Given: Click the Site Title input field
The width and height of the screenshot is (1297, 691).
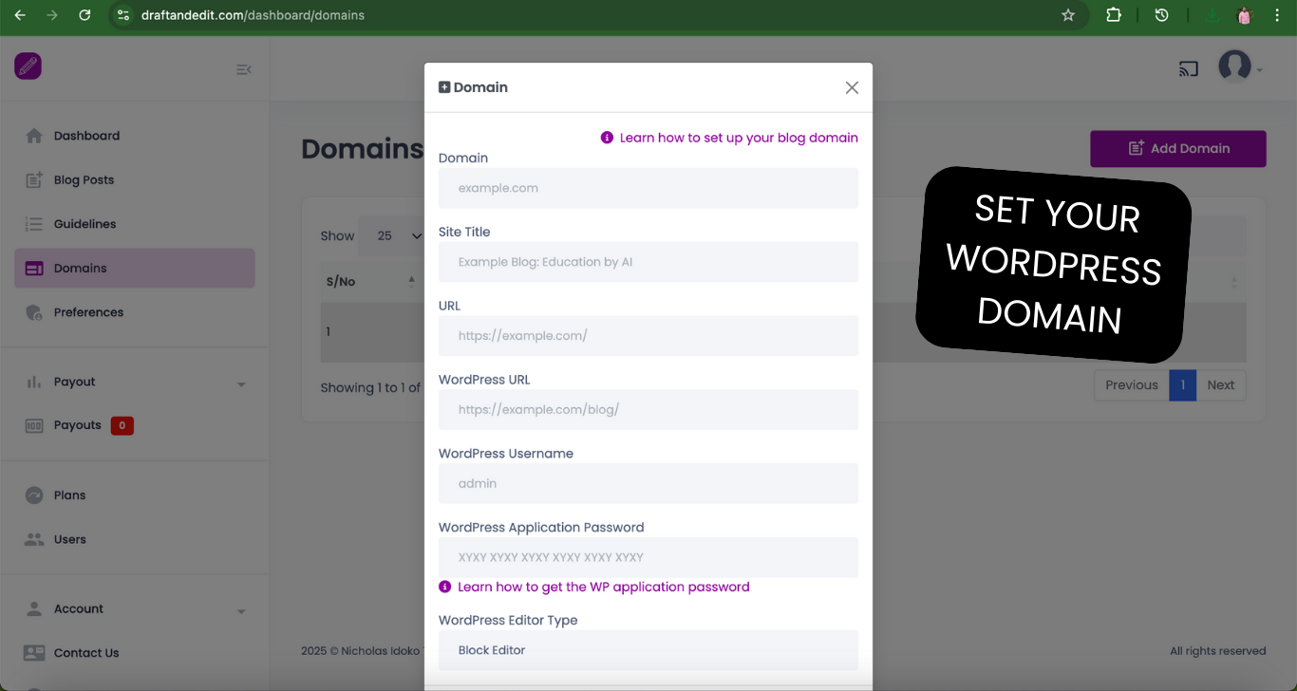Looking at the screenshot, I should click(648, 262).
